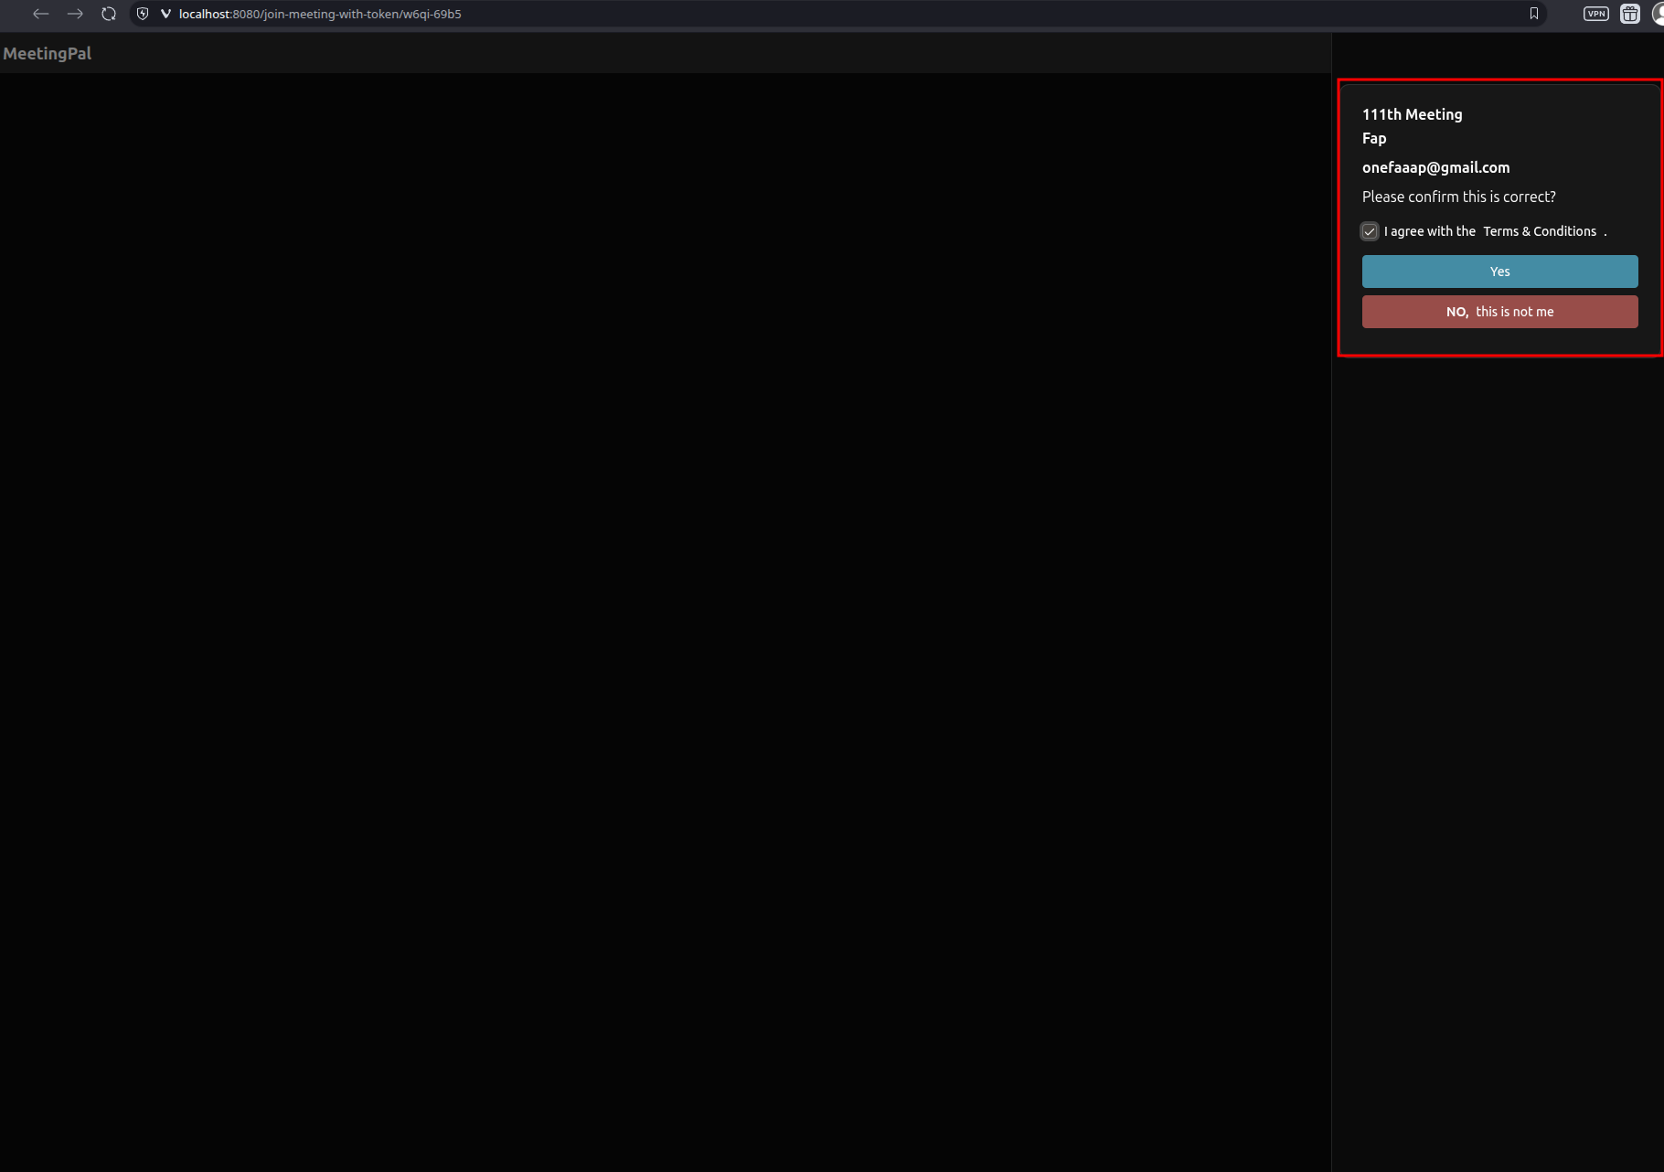Click the "111th Meeting" title
This screenshot has width=1664, height=1172.
1412,114
